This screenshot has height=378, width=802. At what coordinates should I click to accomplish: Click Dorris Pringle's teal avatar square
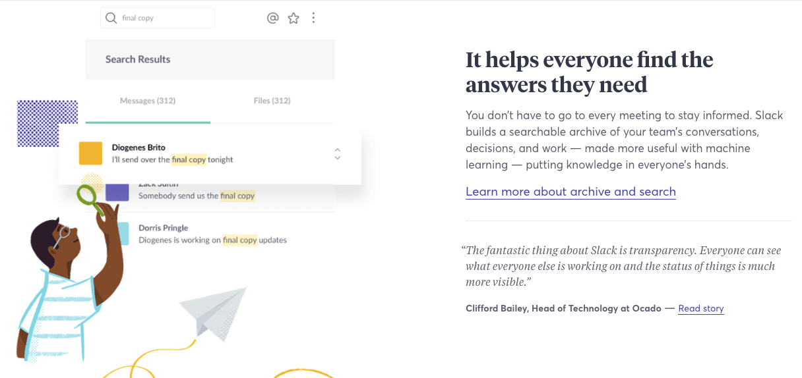click(123, 233)
